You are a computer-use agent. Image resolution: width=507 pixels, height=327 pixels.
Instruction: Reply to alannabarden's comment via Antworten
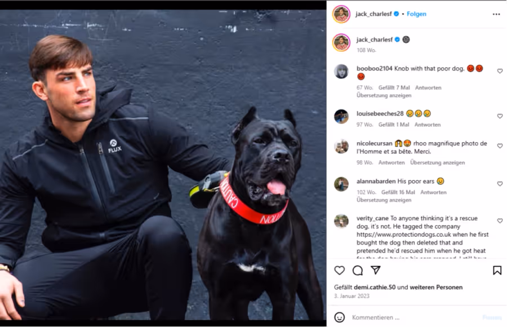[x=433, y=192]
